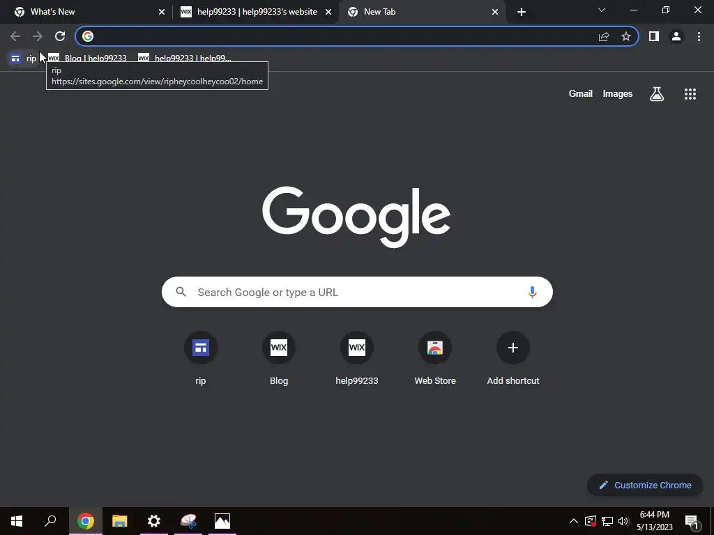714x535 pixels.
Task: Open the Web Store shortcut tile
Action: [x=435, y=359]
